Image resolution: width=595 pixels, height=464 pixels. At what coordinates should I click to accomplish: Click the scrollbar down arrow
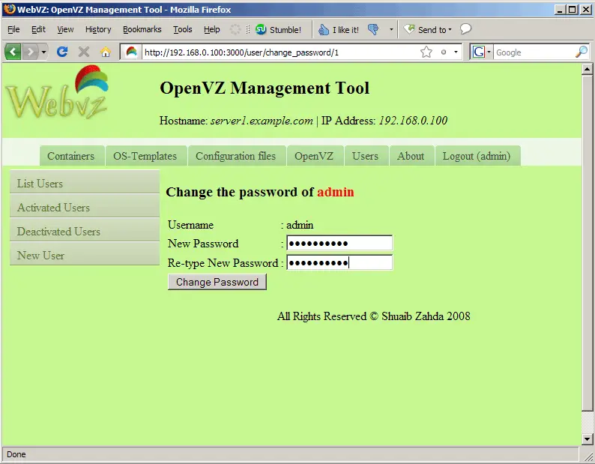(587, 439)
